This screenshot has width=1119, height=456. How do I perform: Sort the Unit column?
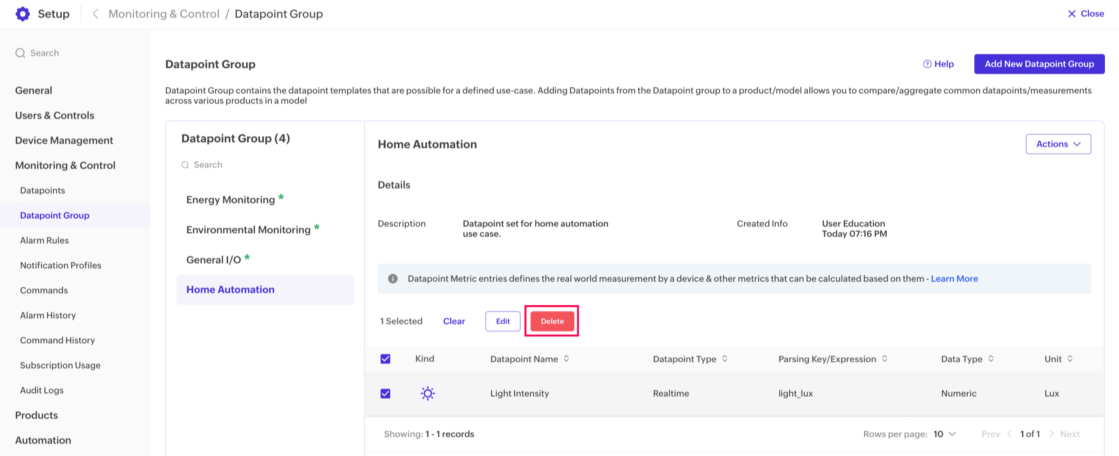[x=1070, y=358]
